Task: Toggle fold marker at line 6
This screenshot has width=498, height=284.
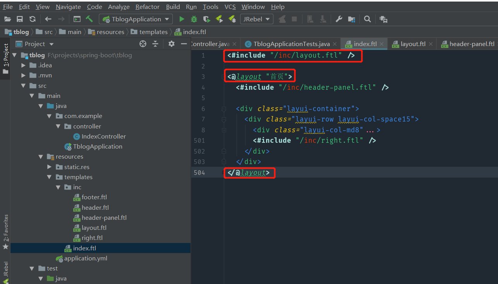Action: (223, 109)
